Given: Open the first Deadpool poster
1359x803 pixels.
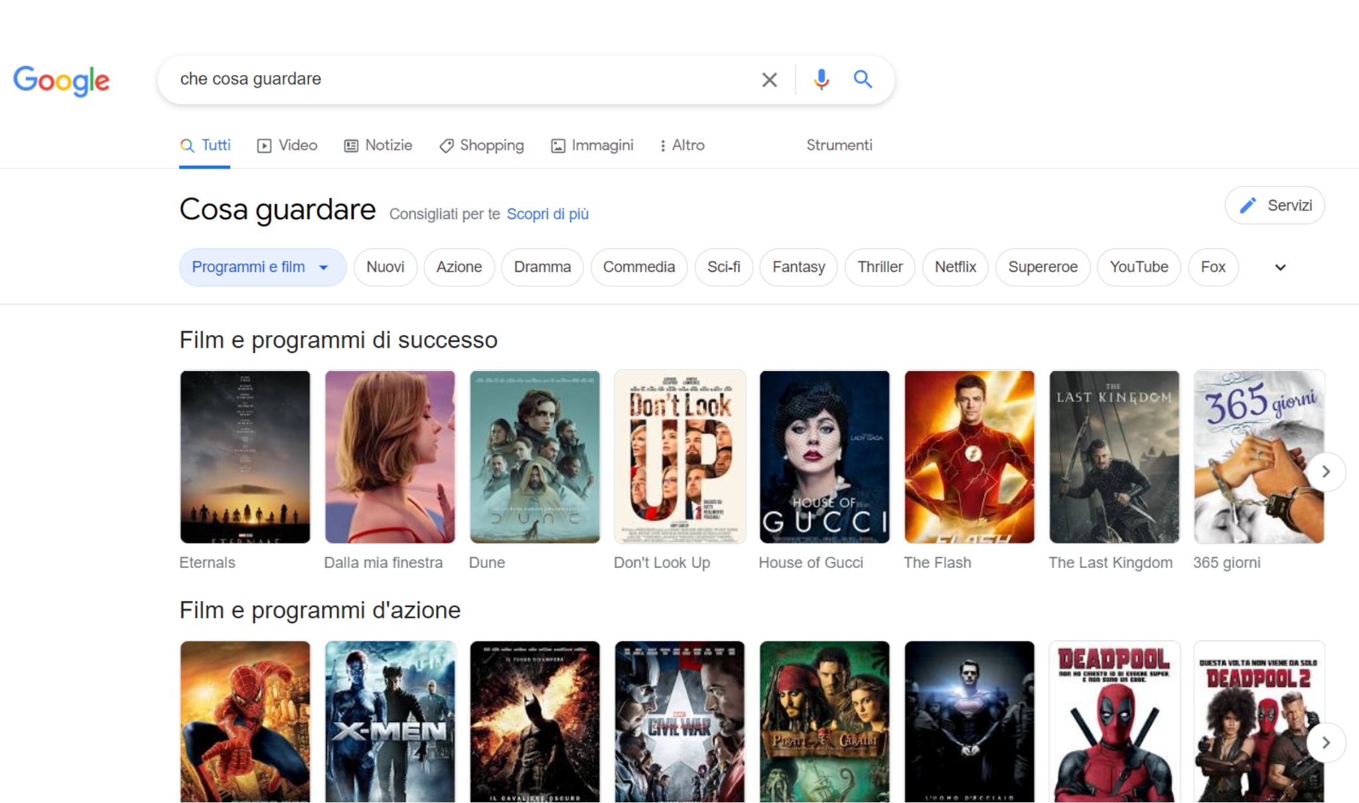Looking at the screenshot, I should pyautogui.click(x=1114, y=722).
